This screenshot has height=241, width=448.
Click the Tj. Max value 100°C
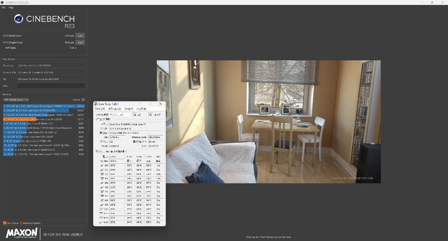pos(117,161)
